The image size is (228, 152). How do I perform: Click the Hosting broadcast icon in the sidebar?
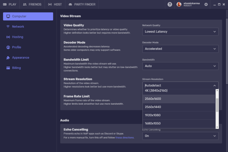[8, 37]
